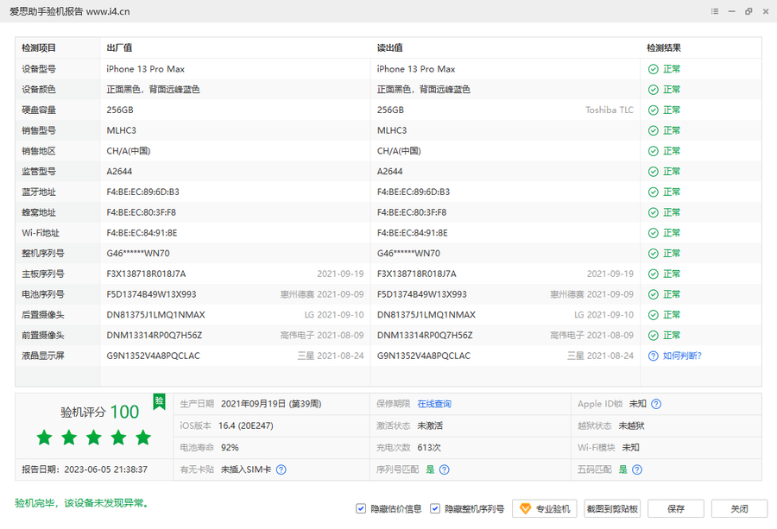Click green check icon in 设备型号 row
This screenshot has height=529, width=777.
654,69
